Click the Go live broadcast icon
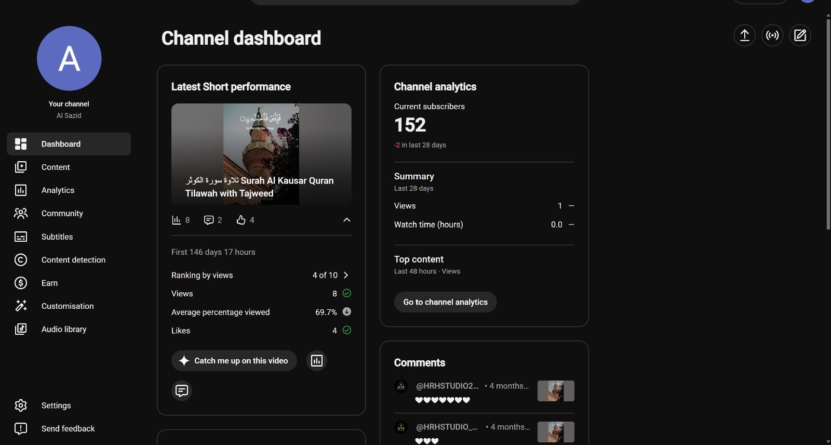 [x=772, y=35]
